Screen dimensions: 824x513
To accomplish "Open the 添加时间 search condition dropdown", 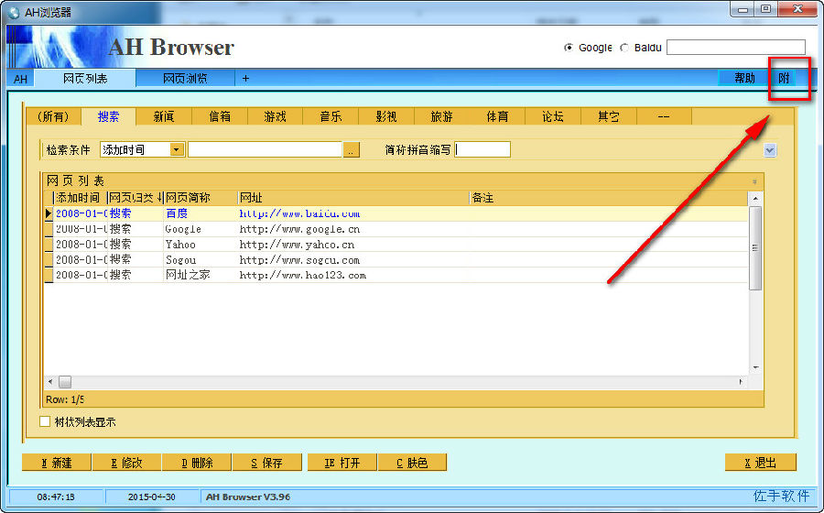I will (x=177, y=150).
